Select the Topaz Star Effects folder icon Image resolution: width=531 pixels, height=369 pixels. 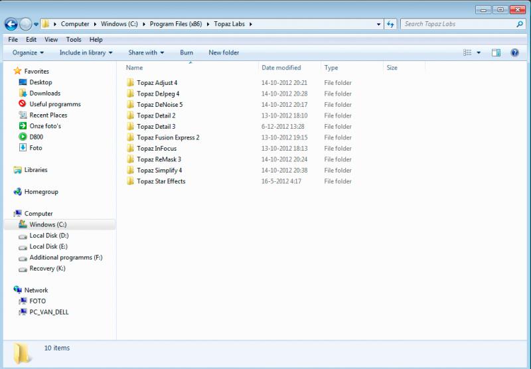(130, 181)
